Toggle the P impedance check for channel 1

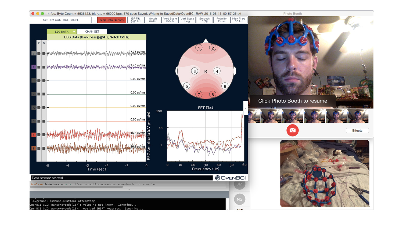[39, 53]
